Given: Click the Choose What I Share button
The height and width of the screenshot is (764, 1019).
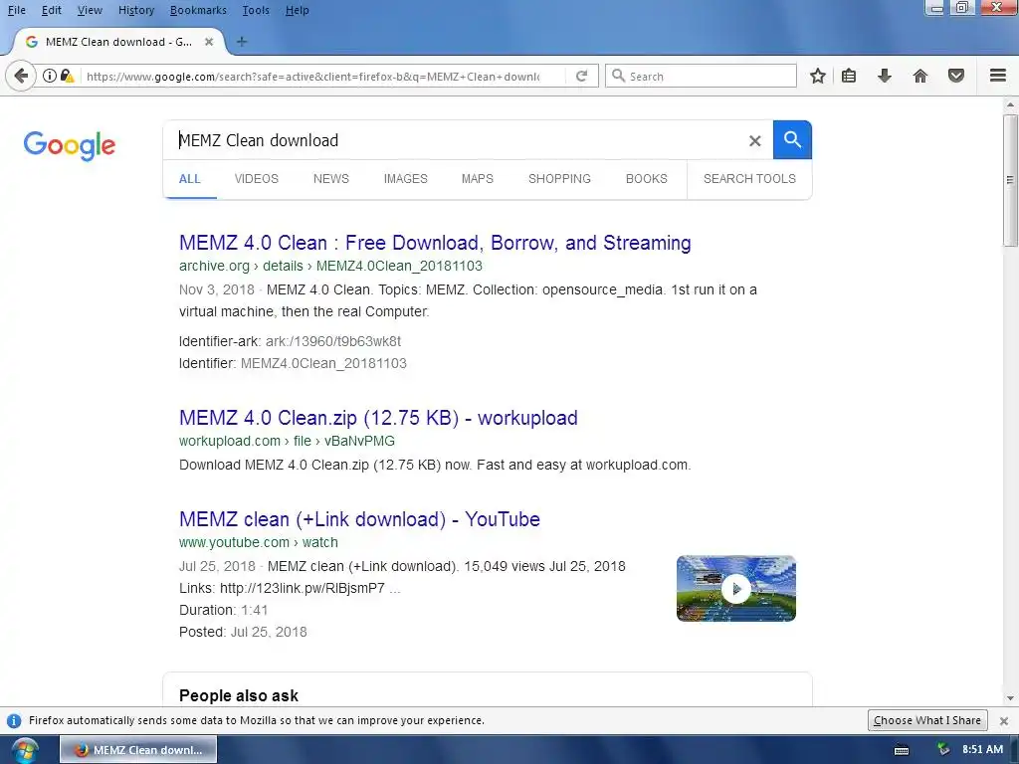Looking at the screenshot, I should pos(927,720).
